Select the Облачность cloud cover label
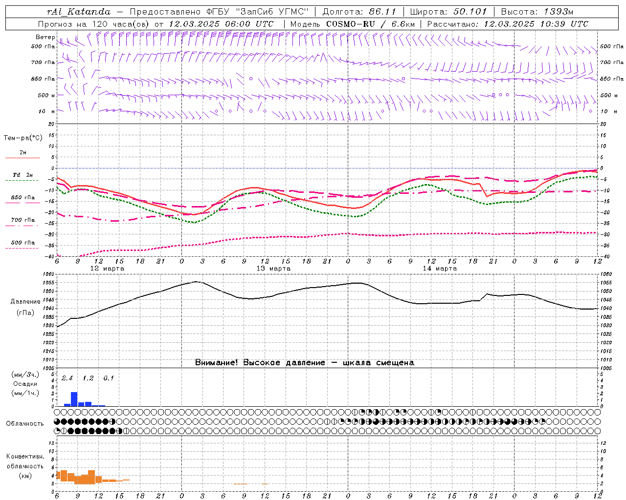 click(25, 424)
